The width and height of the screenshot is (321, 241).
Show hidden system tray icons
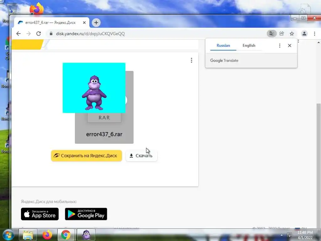click(282, 235)
